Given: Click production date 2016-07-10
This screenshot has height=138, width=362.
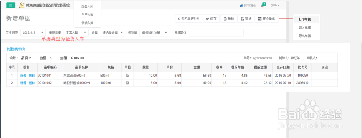Looking at the screenshot, I should [x=283, y=83].
